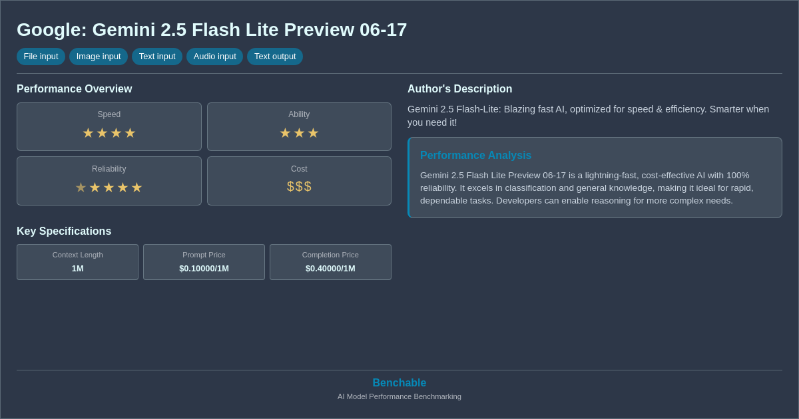Click the fourth Speed rating star

pos(130,133)
